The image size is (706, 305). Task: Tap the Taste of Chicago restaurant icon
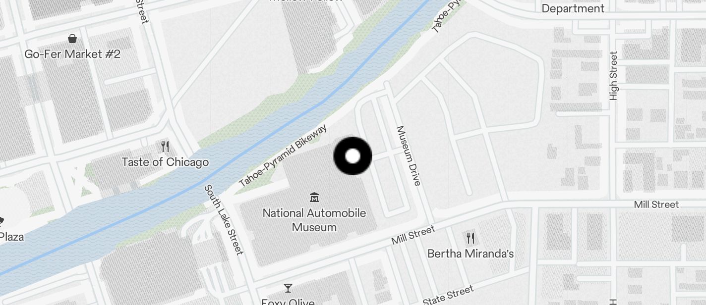coord(166,147)
